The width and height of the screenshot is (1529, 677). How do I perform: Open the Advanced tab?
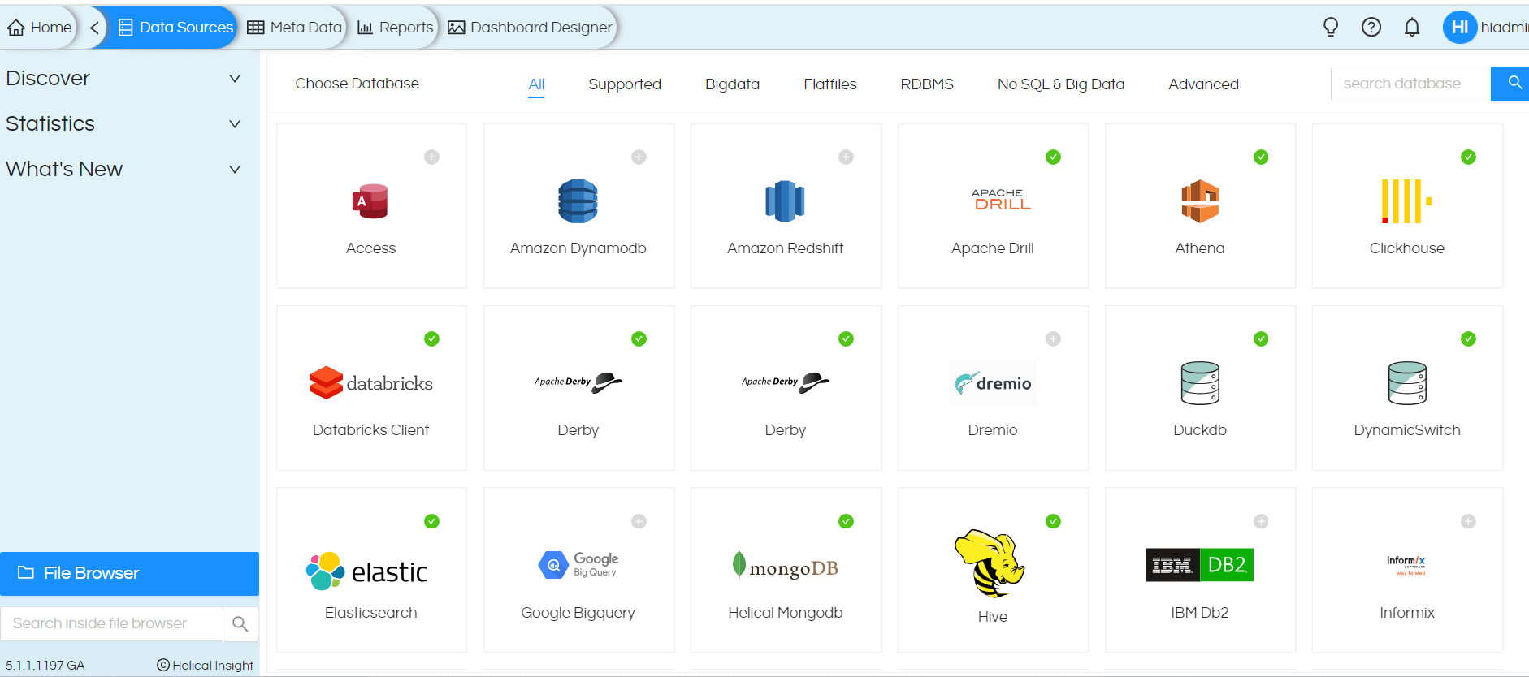tap(1203, 84)
